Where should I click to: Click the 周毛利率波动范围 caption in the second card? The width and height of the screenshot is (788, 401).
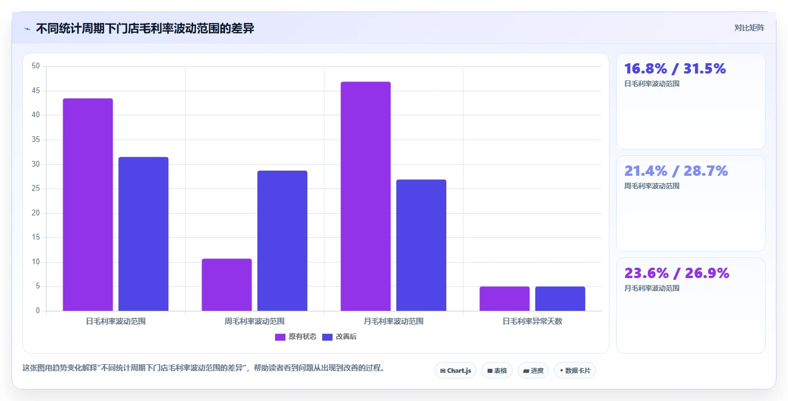652,186
